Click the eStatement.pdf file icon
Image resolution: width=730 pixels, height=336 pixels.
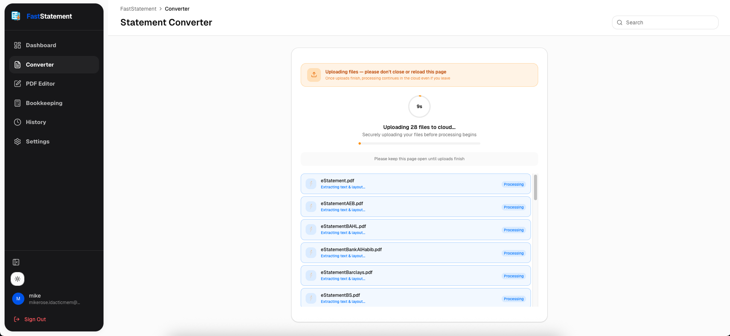[311, 184]
